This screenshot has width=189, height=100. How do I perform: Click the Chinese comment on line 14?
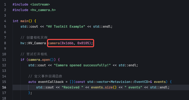(x=45, y=76)
